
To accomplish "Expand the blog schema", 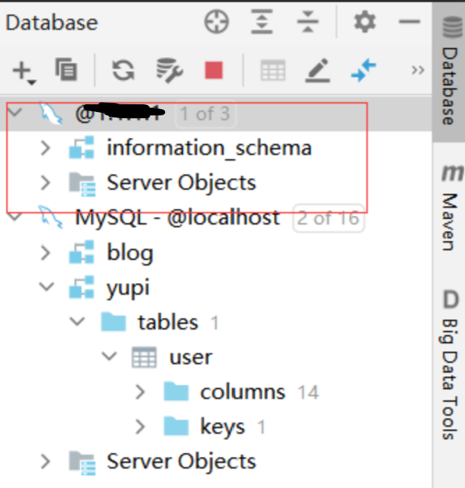I will pos(45,253).
